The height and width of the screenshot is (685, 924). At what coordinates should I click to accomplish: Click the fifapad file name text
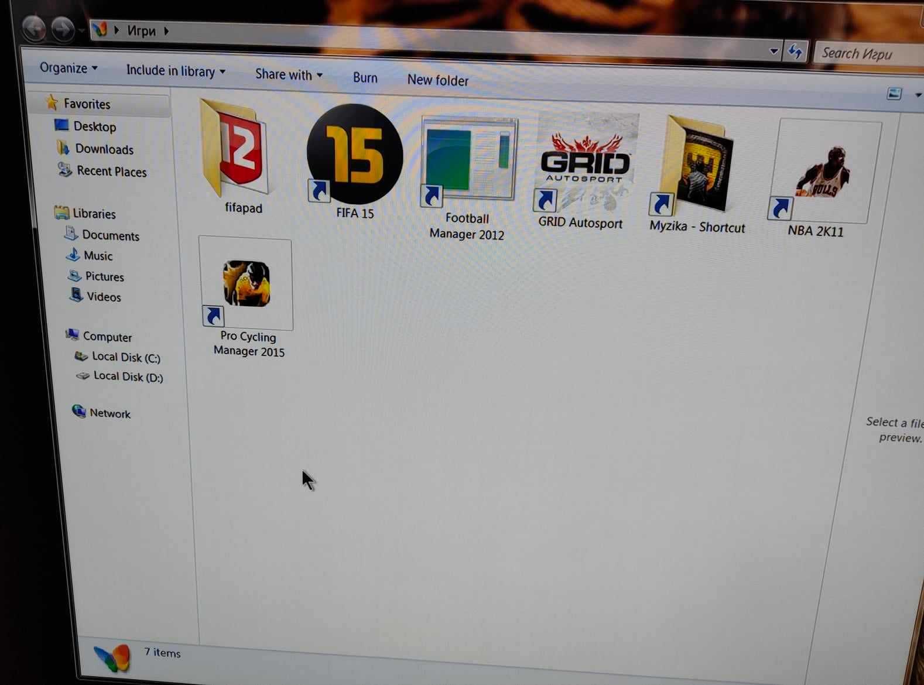click(x=244, y=208)
